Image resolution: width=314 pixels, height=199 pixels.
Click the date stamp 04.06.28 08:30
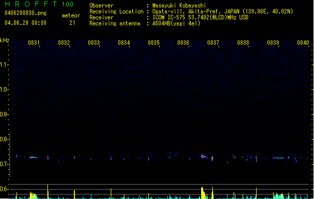(25, 23)
